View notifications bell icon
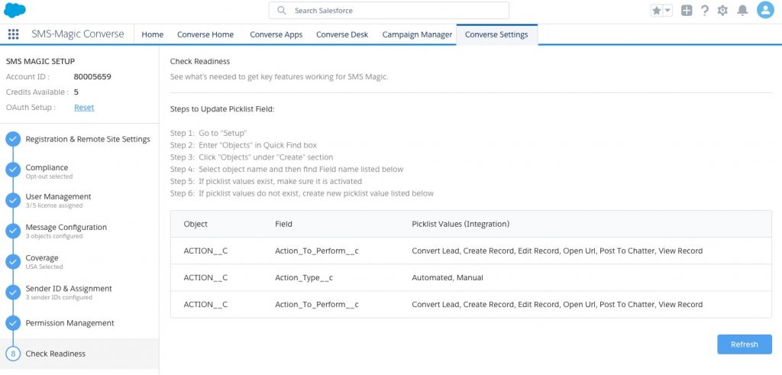782x375 pixels. tap(742, 11)
